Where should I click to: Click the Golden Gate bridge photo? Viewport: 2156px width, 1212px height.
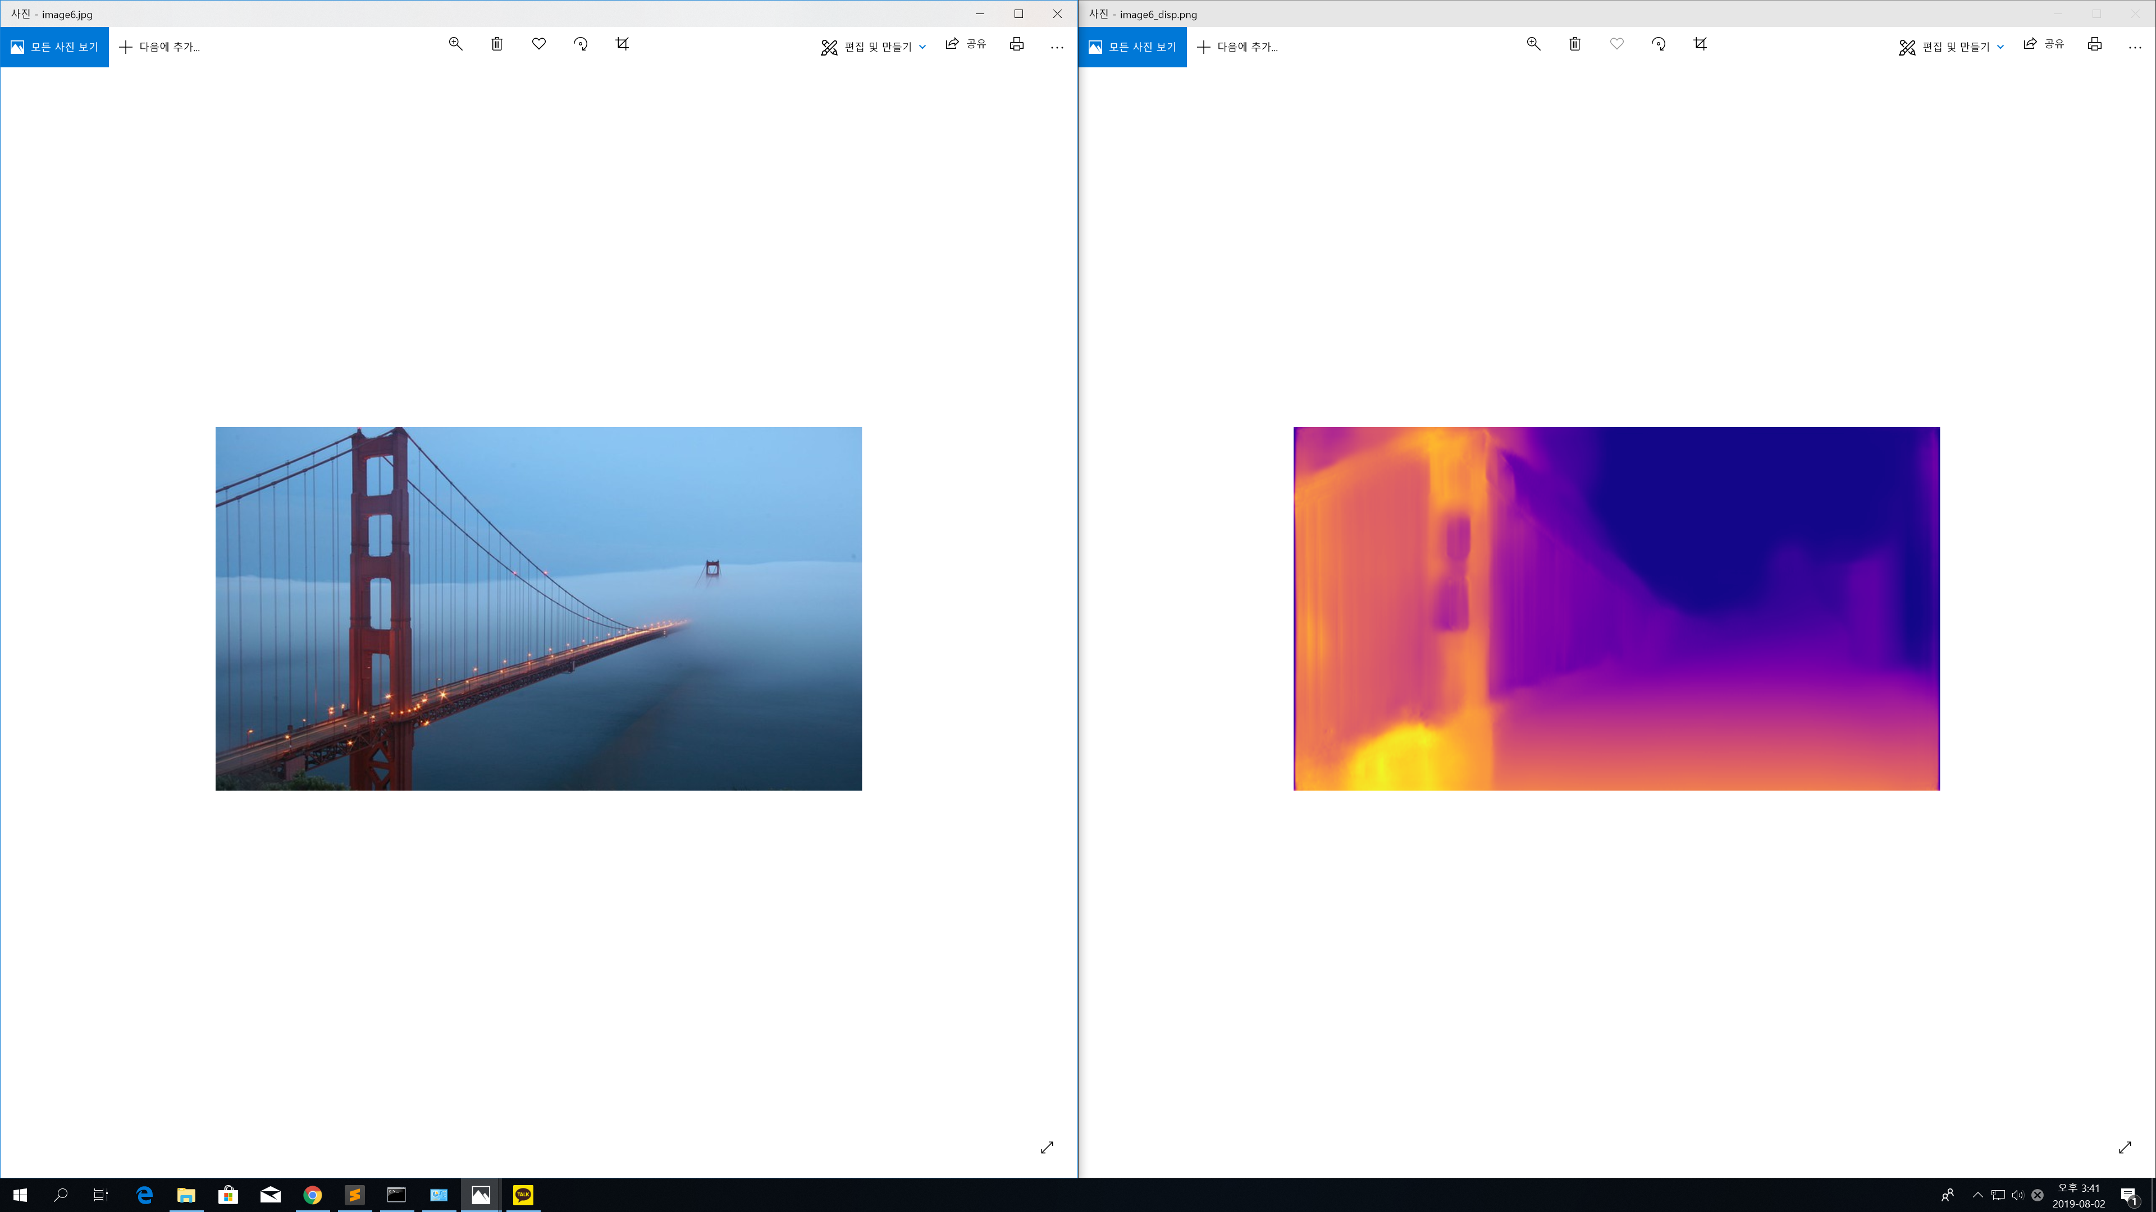coord(538,608)
